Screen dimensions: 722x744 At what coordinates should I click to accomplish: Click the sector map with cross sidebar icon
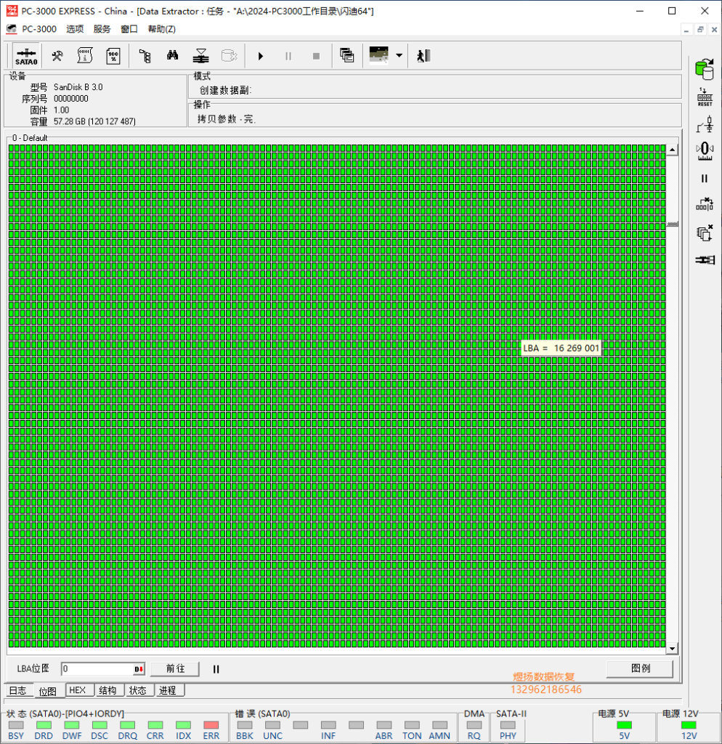705,204
